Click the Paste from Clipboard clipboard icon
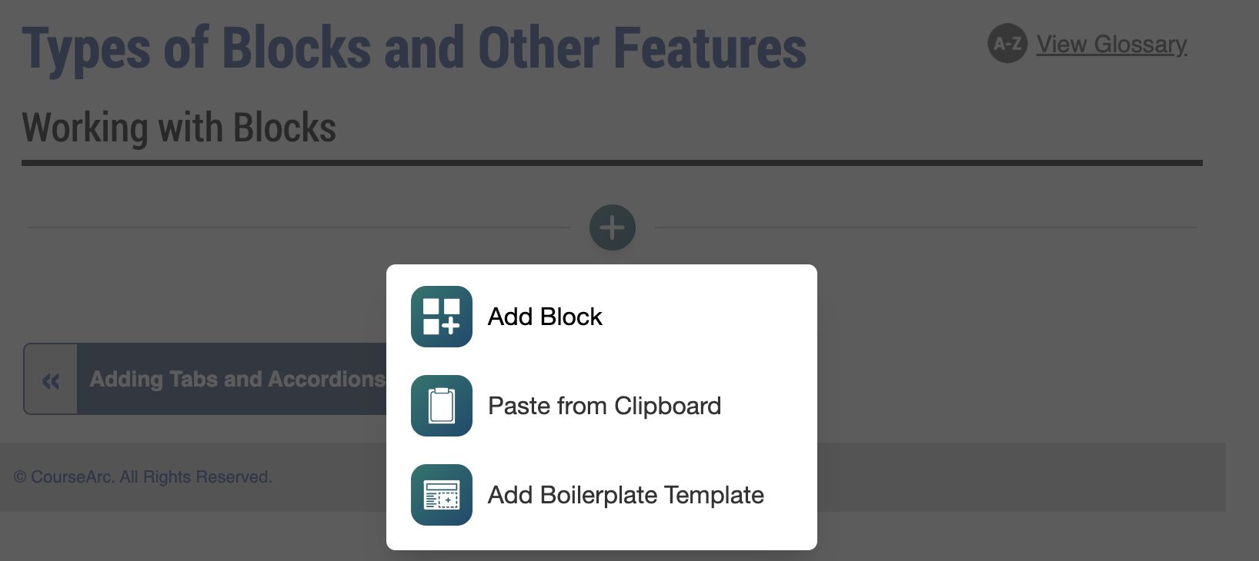The image size is (1259, 561). coord(441,406)
